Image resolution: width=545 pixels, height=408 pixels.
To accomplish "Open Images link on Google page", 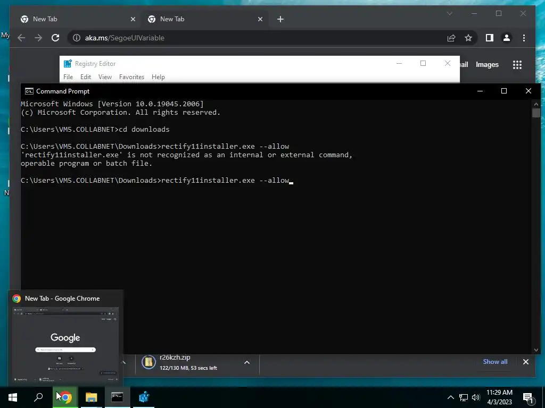I will [487, 64].
